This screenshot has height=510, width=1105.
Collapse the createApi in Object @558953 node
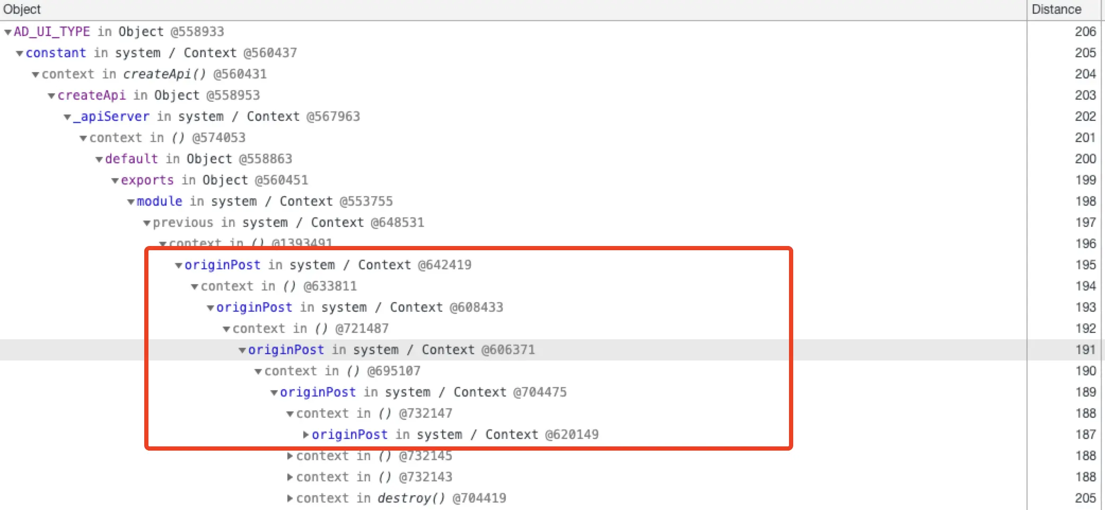click(x=51, y=96)
